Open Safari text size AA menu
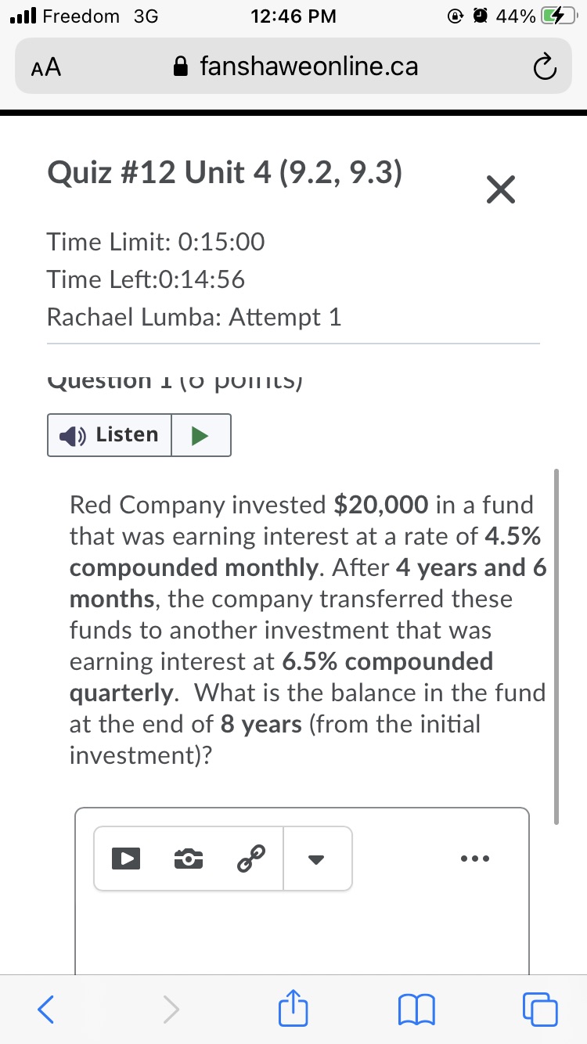The height and width of the screenshot is (1044, 587). (x=47, y=68)
